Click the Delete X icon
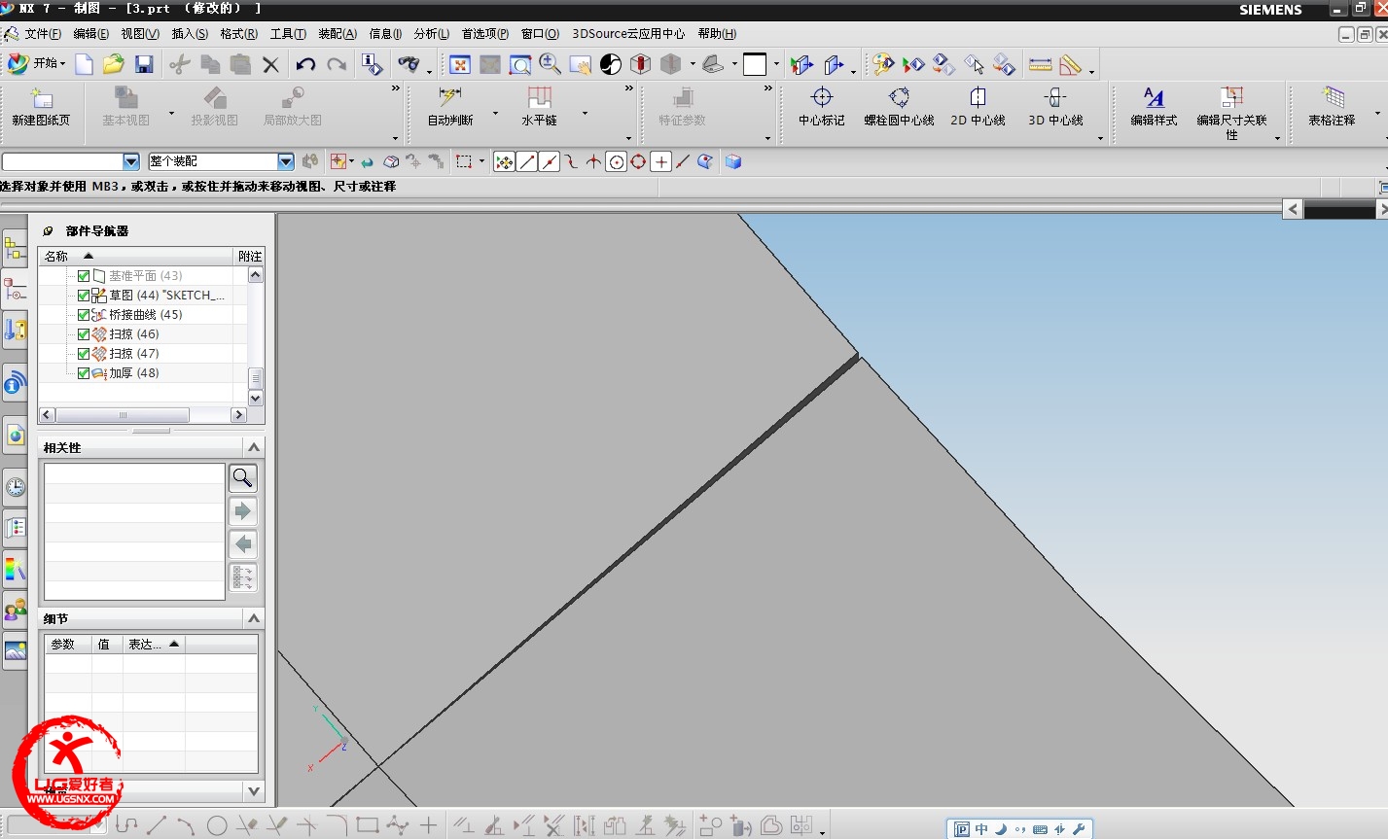 (x=270, y=64)
